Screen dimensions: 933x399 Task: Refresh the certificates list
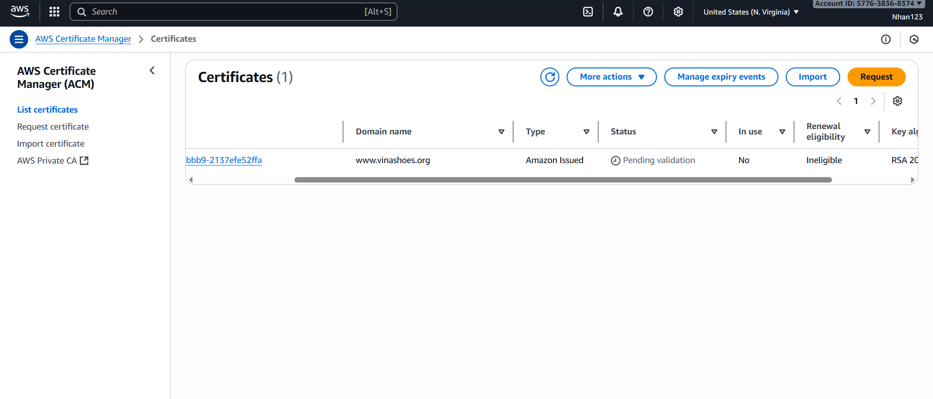coord(550,77)
